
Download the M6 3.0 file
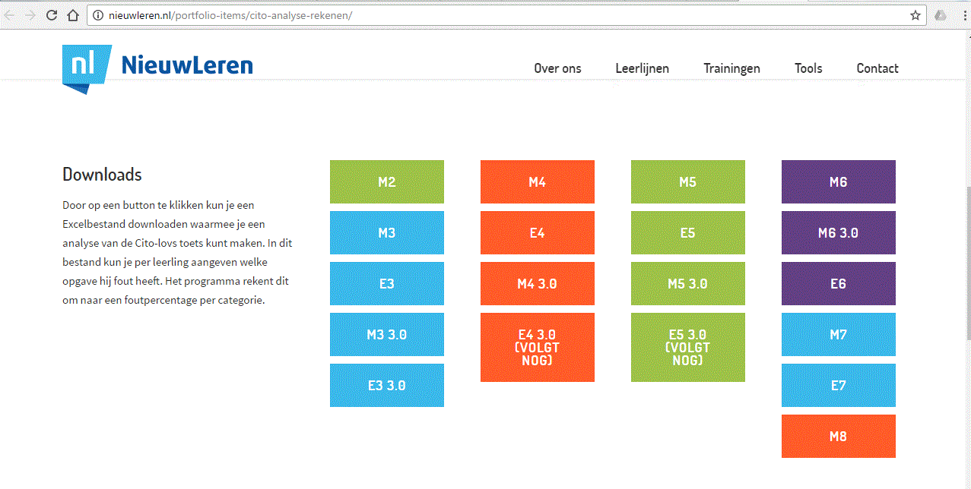pos(839,233)
